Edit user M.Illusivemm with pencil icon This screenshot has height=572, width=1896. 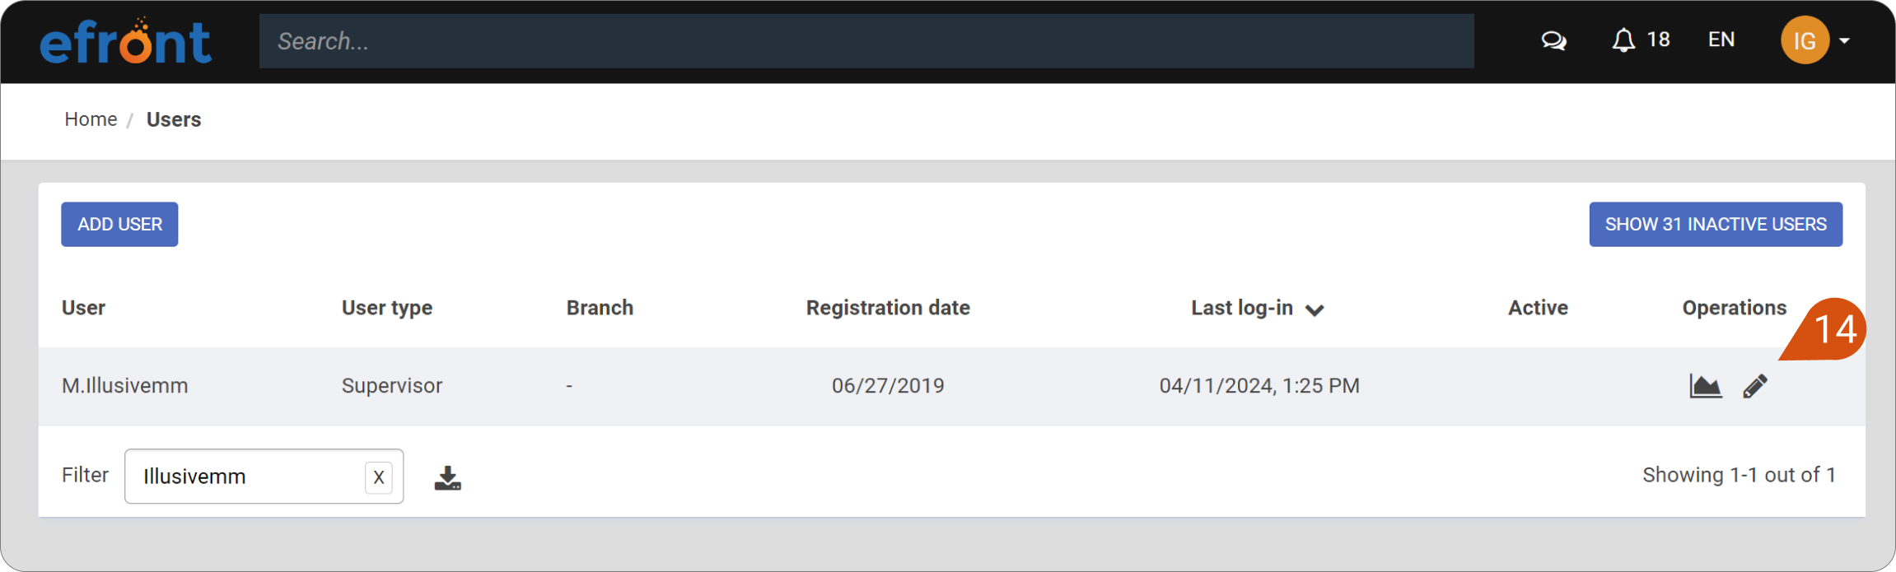[x=1755, y=385]
